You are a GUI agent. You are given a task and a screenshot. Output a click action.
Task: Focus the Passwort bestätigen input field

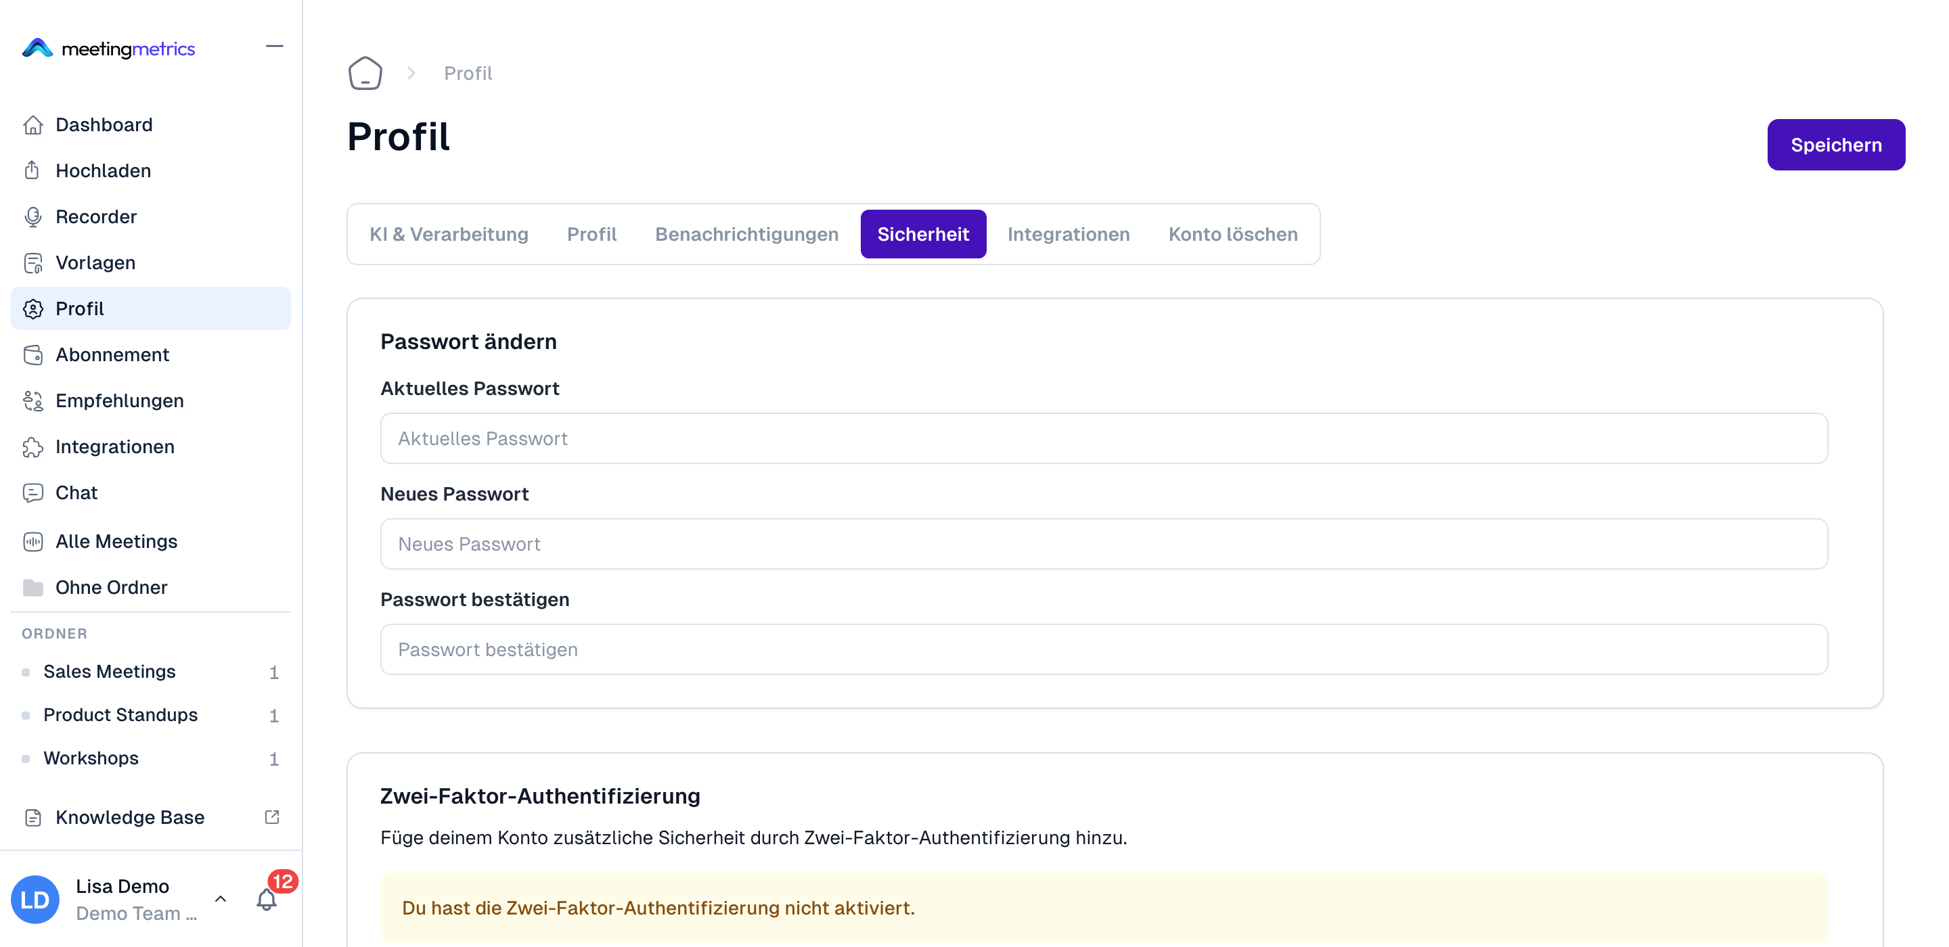tap(1104, 650)
